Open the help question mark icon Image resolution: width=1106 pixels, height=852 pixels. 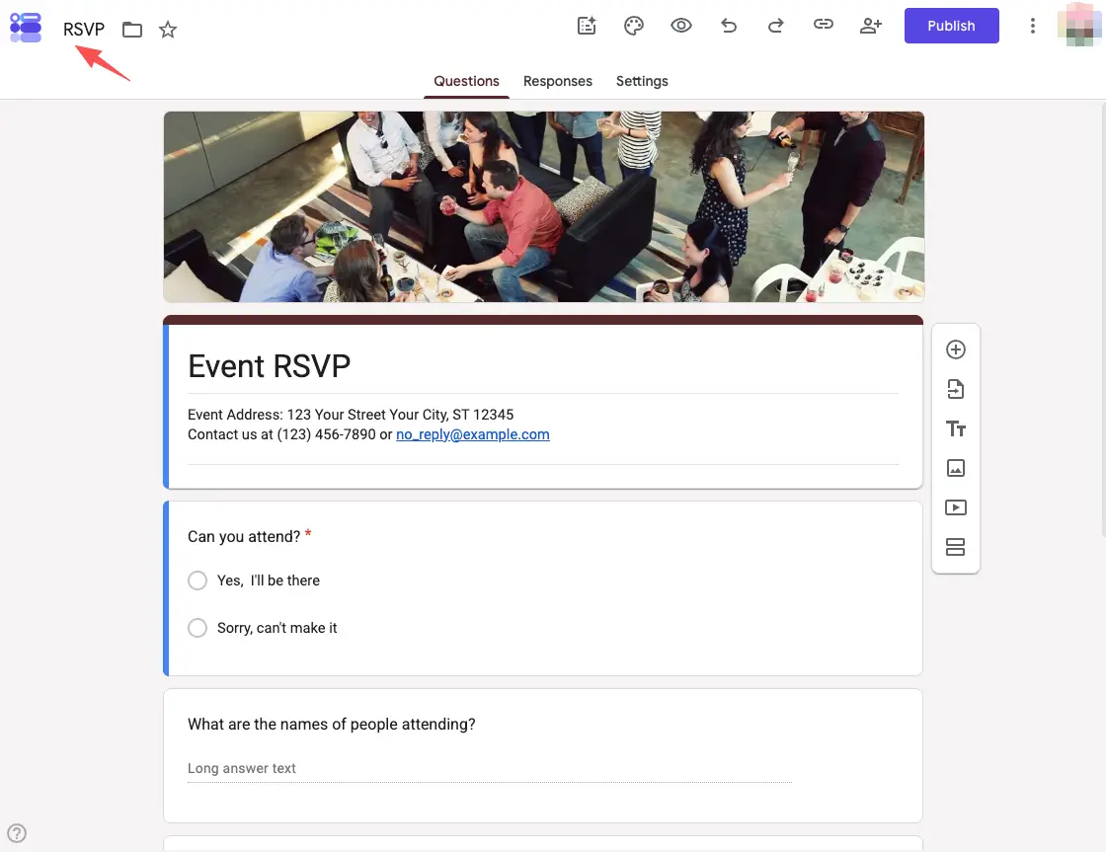17,833
